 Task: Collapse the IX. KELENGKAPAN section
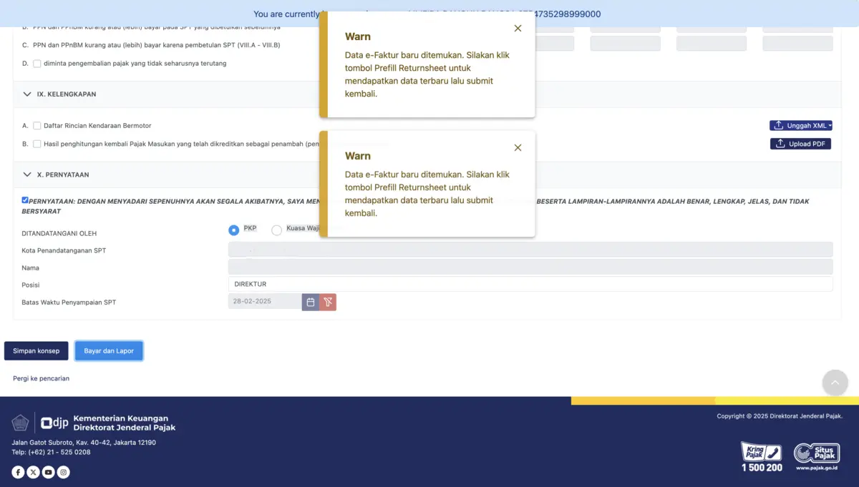(x=27, y=94)
